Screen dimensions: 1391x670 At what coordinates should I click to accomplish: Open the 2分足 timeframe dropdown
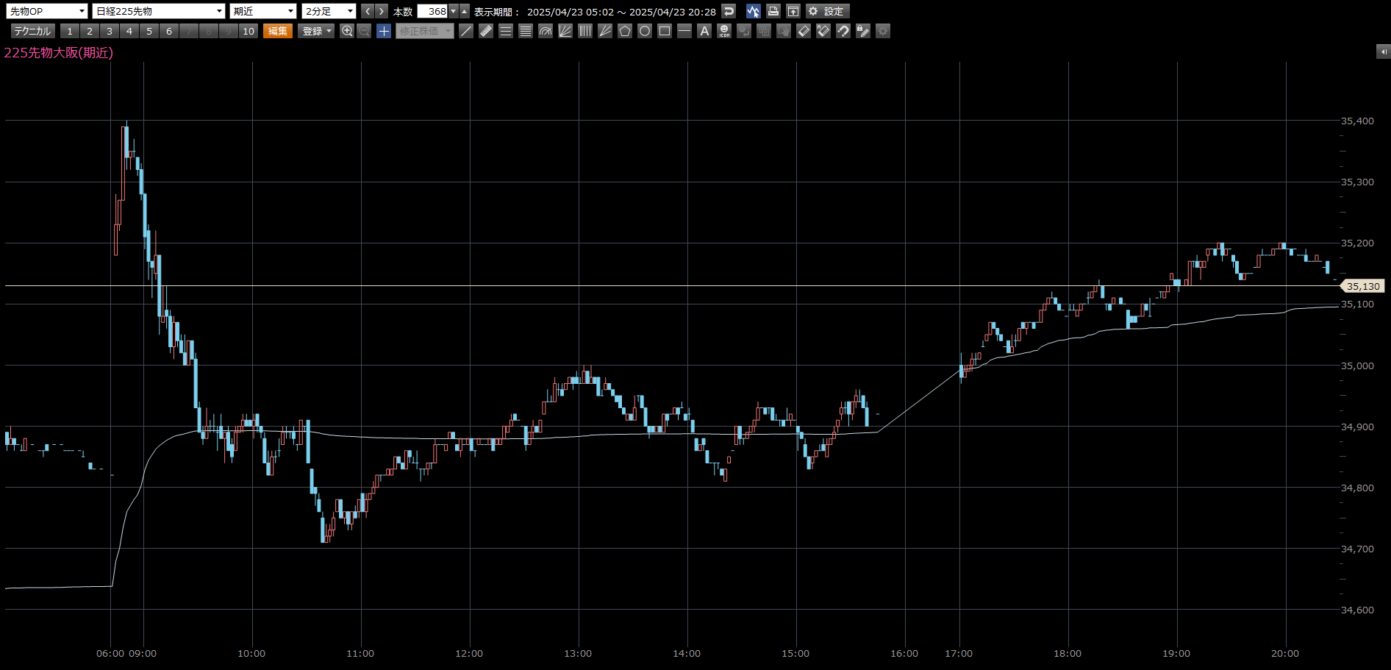point(329,11)
